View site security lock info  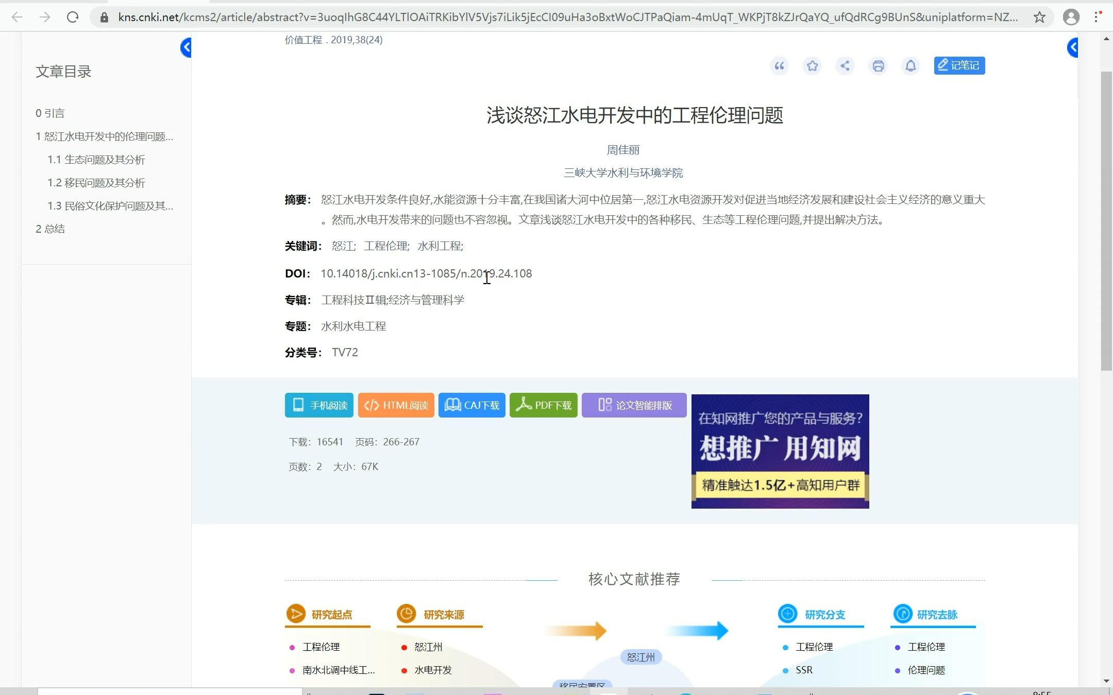(x=104, y=18)
